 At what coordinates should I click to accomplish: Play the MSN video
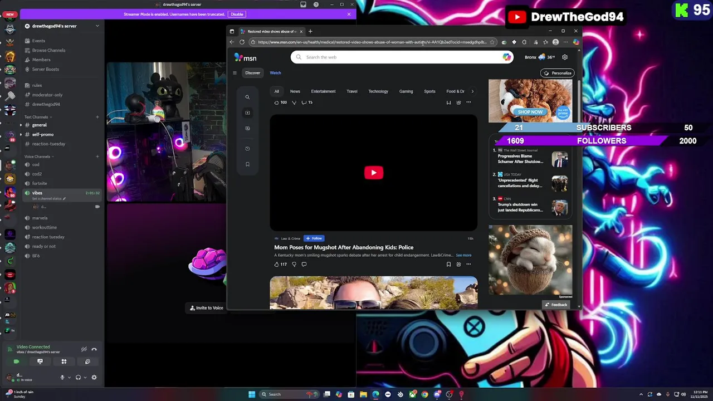pyautogui.click(x=374, y=173)
